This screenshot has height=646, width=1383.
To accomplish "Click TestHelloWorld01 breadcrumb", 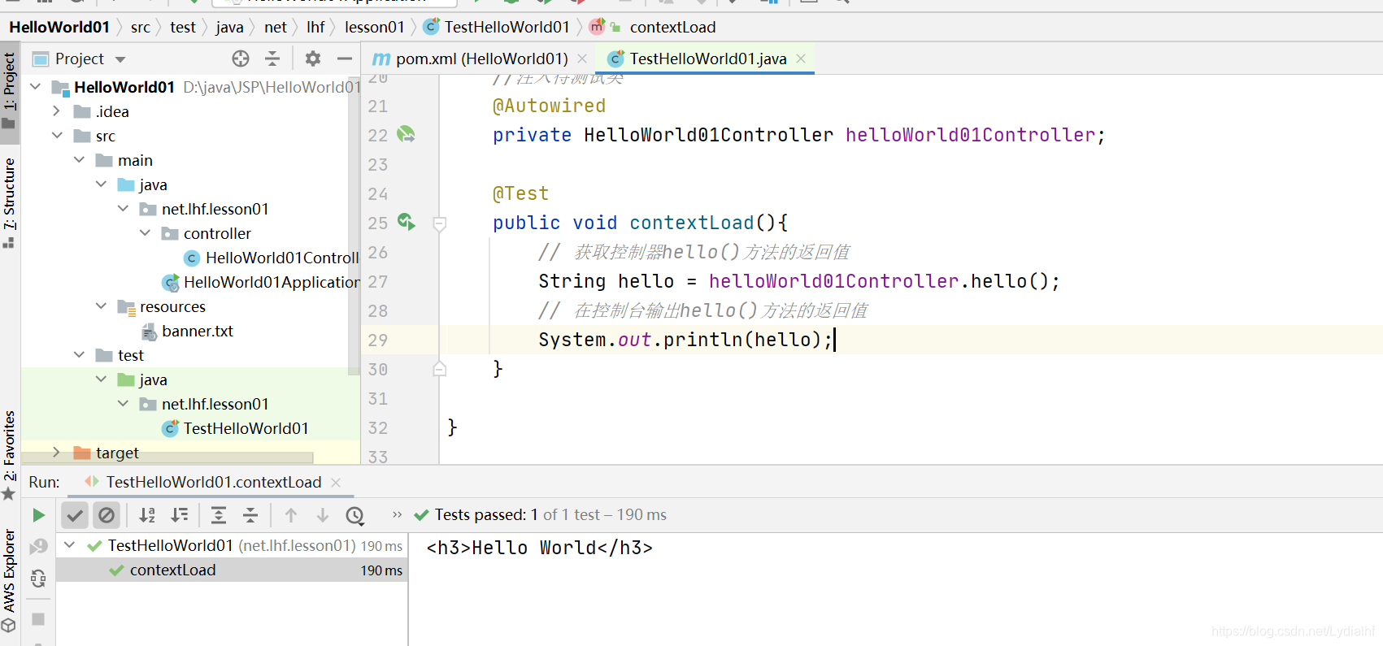I will point(497,27).
